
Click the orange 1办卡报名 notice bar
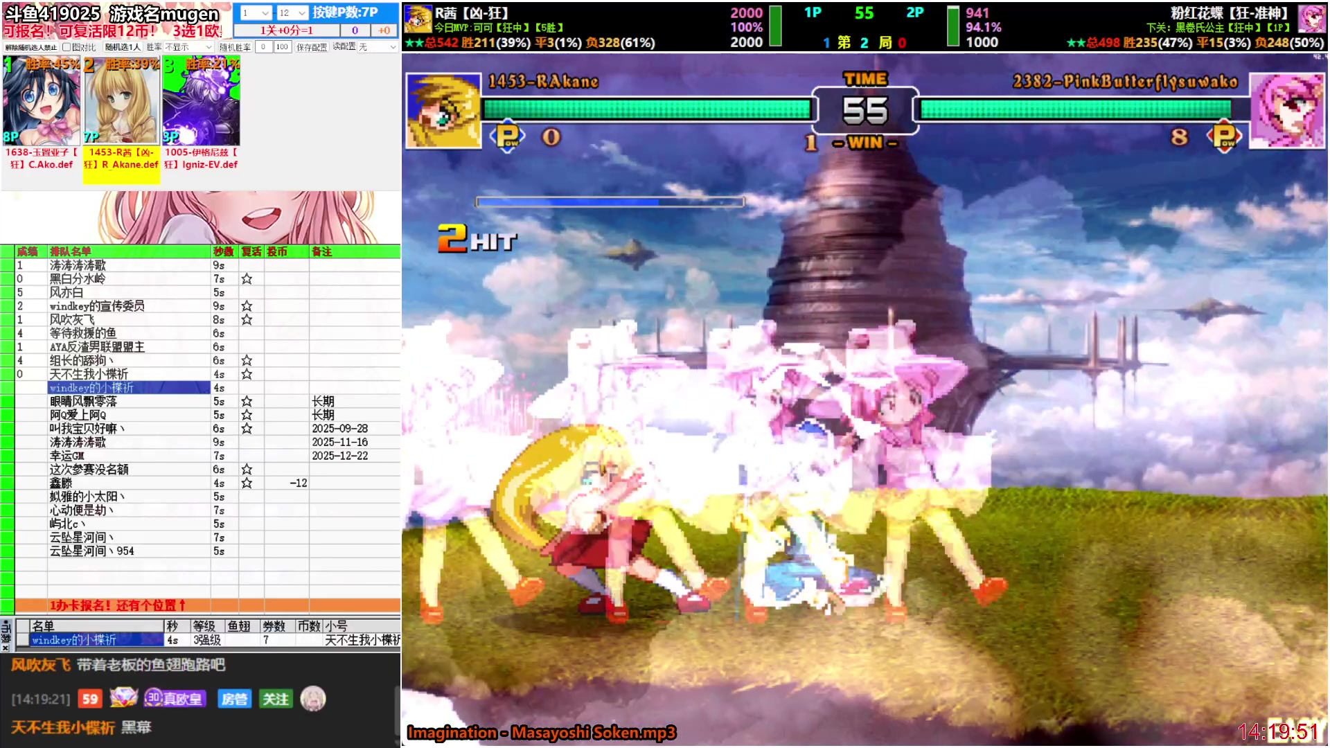[x=208, y=605]
